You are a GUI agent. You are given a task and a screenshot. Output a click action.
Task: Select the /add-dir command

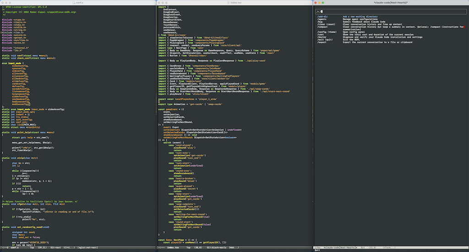[322, 16]
